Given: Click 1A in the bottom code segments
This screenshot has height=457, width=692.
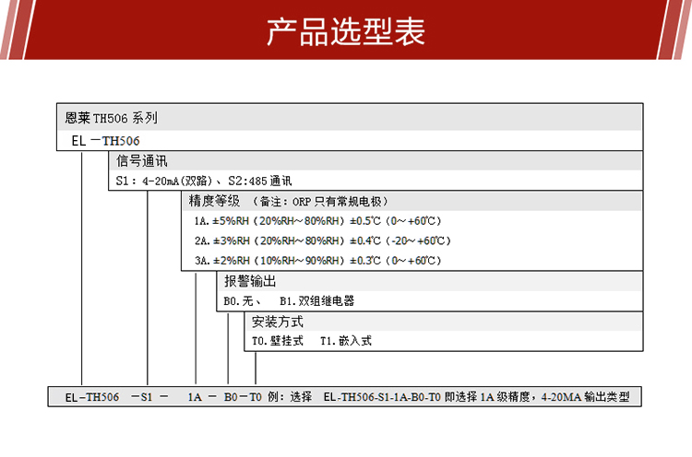Looking at the screenshot, I should click(195, 397).
